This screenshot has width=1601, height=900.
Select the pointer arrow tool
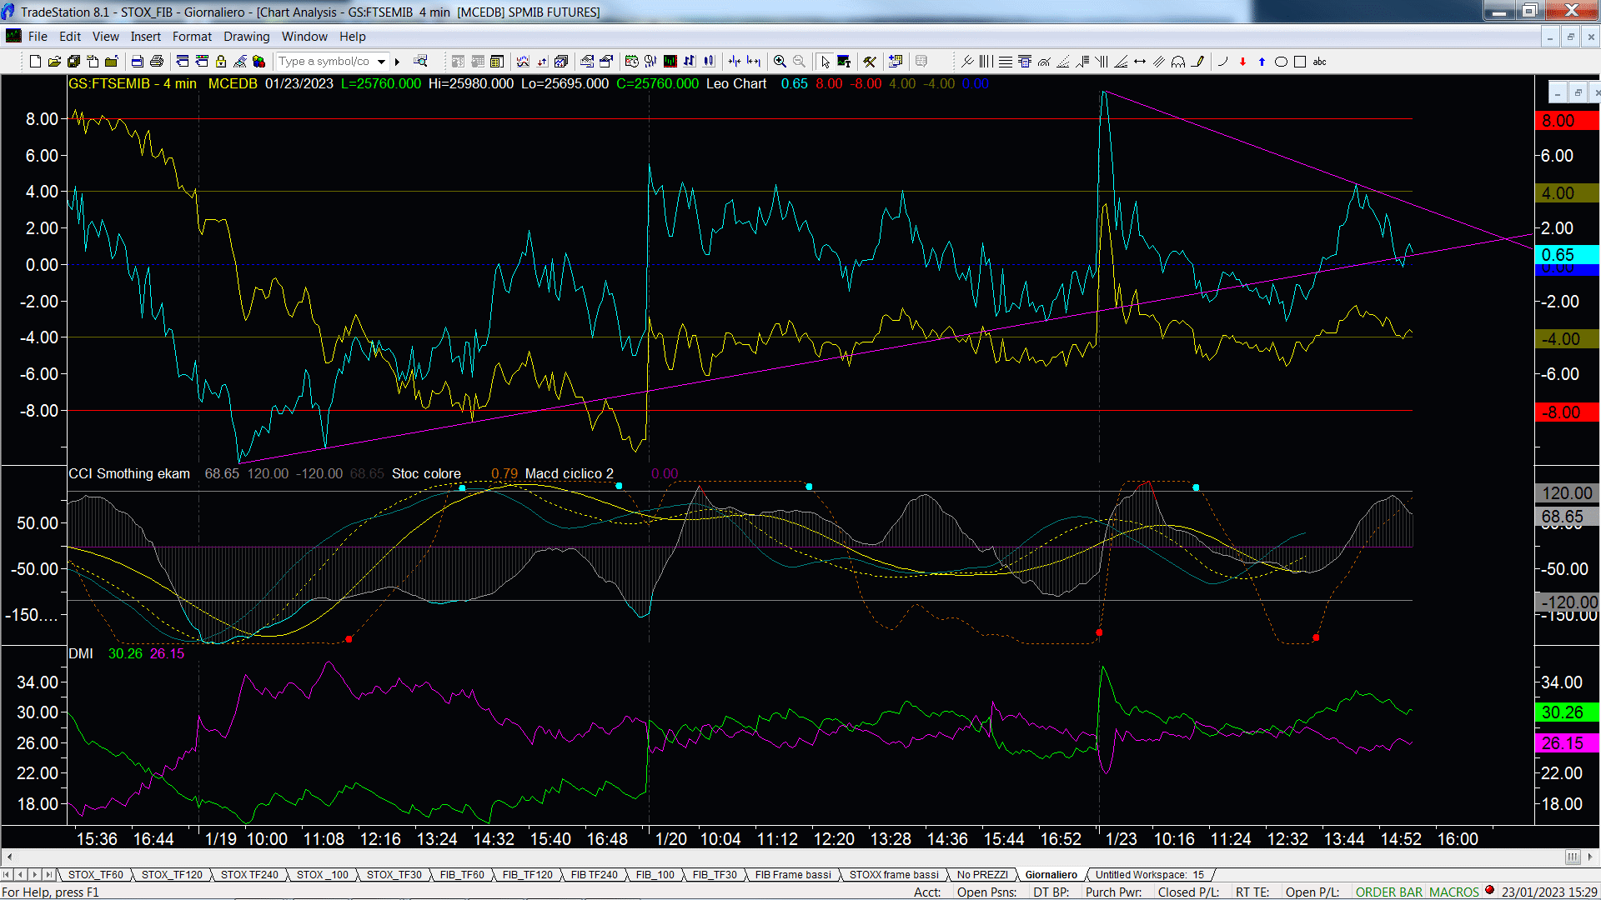point(825,62)
